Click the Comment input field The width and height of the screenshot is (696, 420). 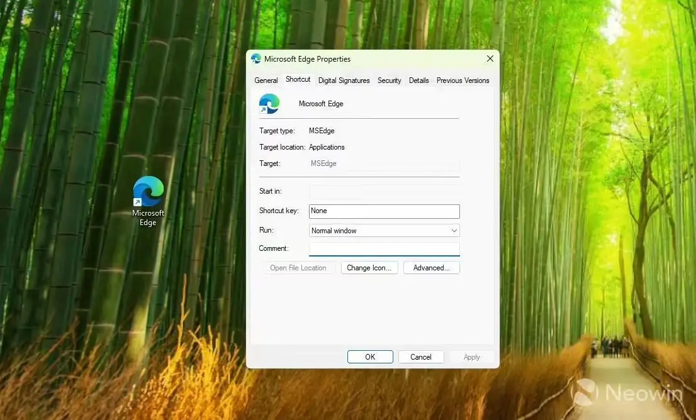384,248
